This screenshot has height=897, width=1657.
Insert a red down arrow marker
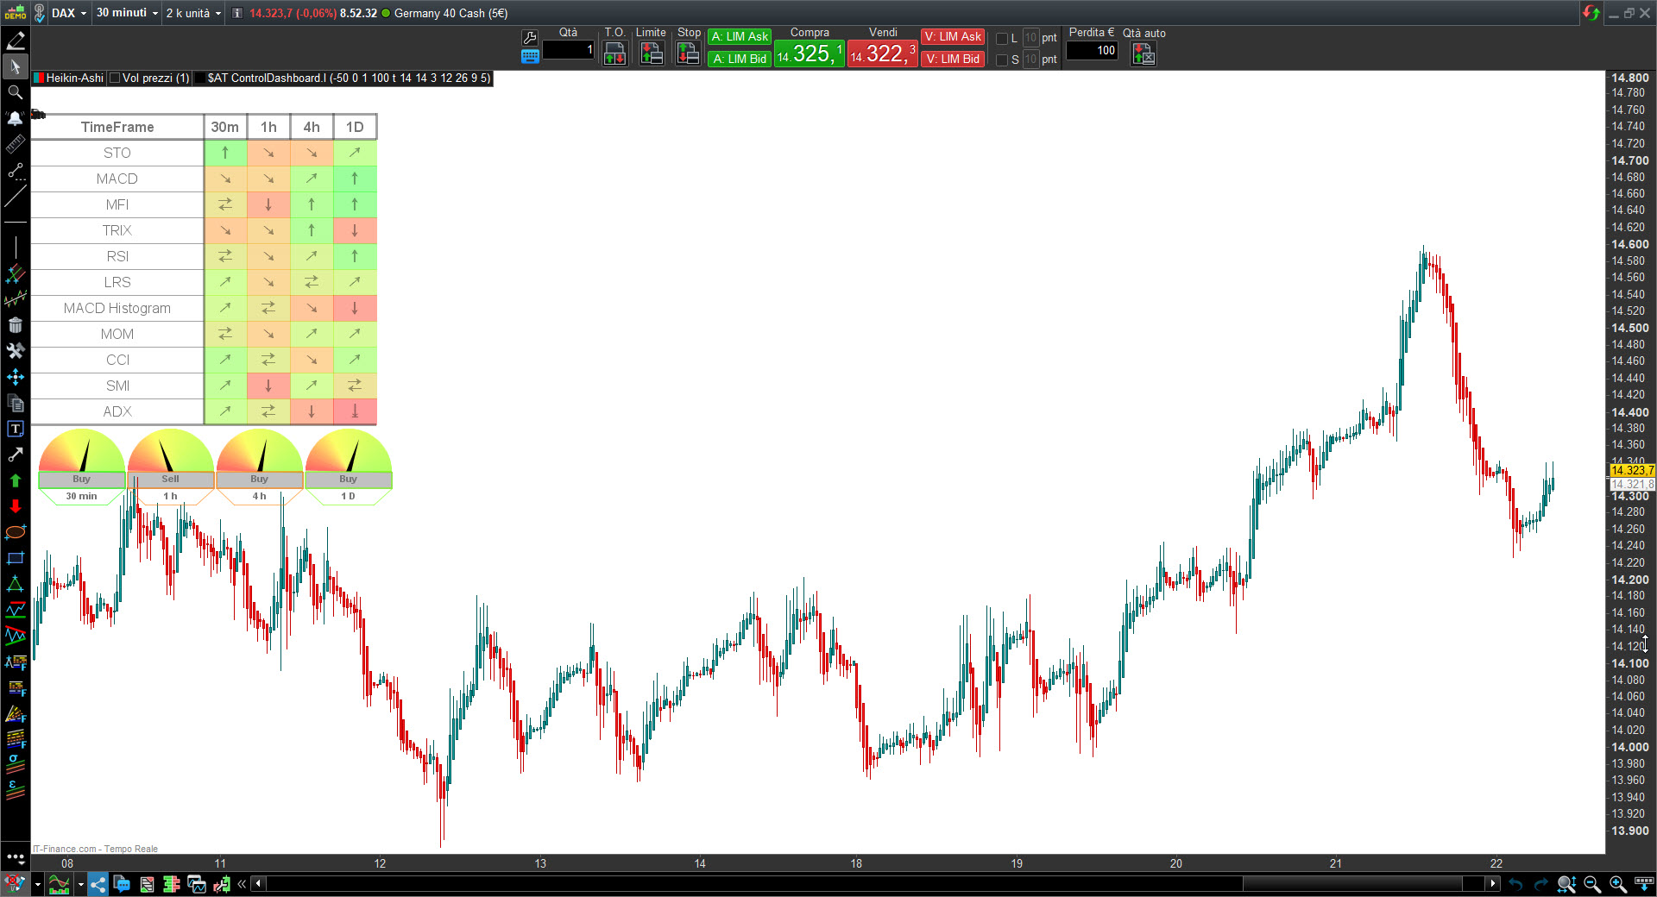(16, 506)
